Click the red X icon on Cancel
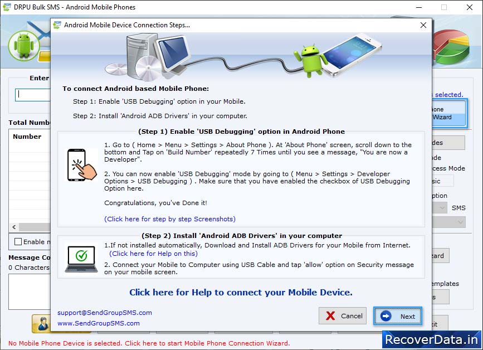Image resolution: width=483 pixels, height=350 pixels. 330,316
